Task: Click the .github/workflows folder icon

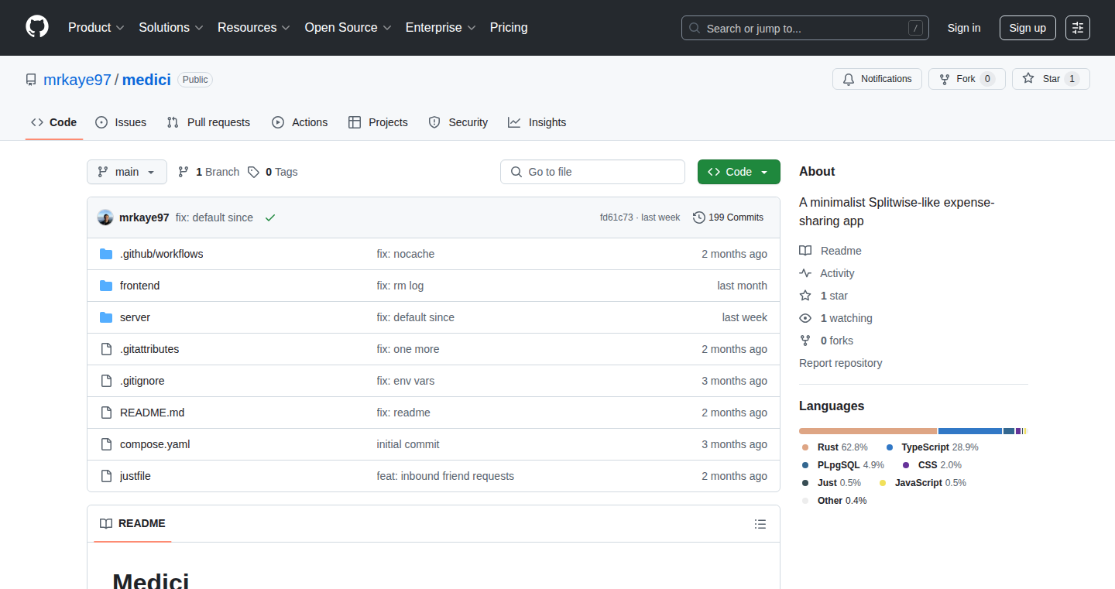Action: pos(106,254)
